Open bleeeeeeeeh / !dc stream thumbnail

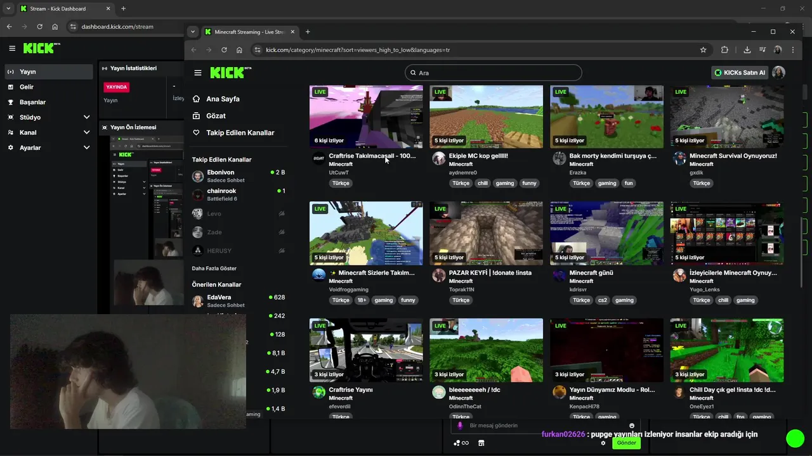click(x=486, y=350)
